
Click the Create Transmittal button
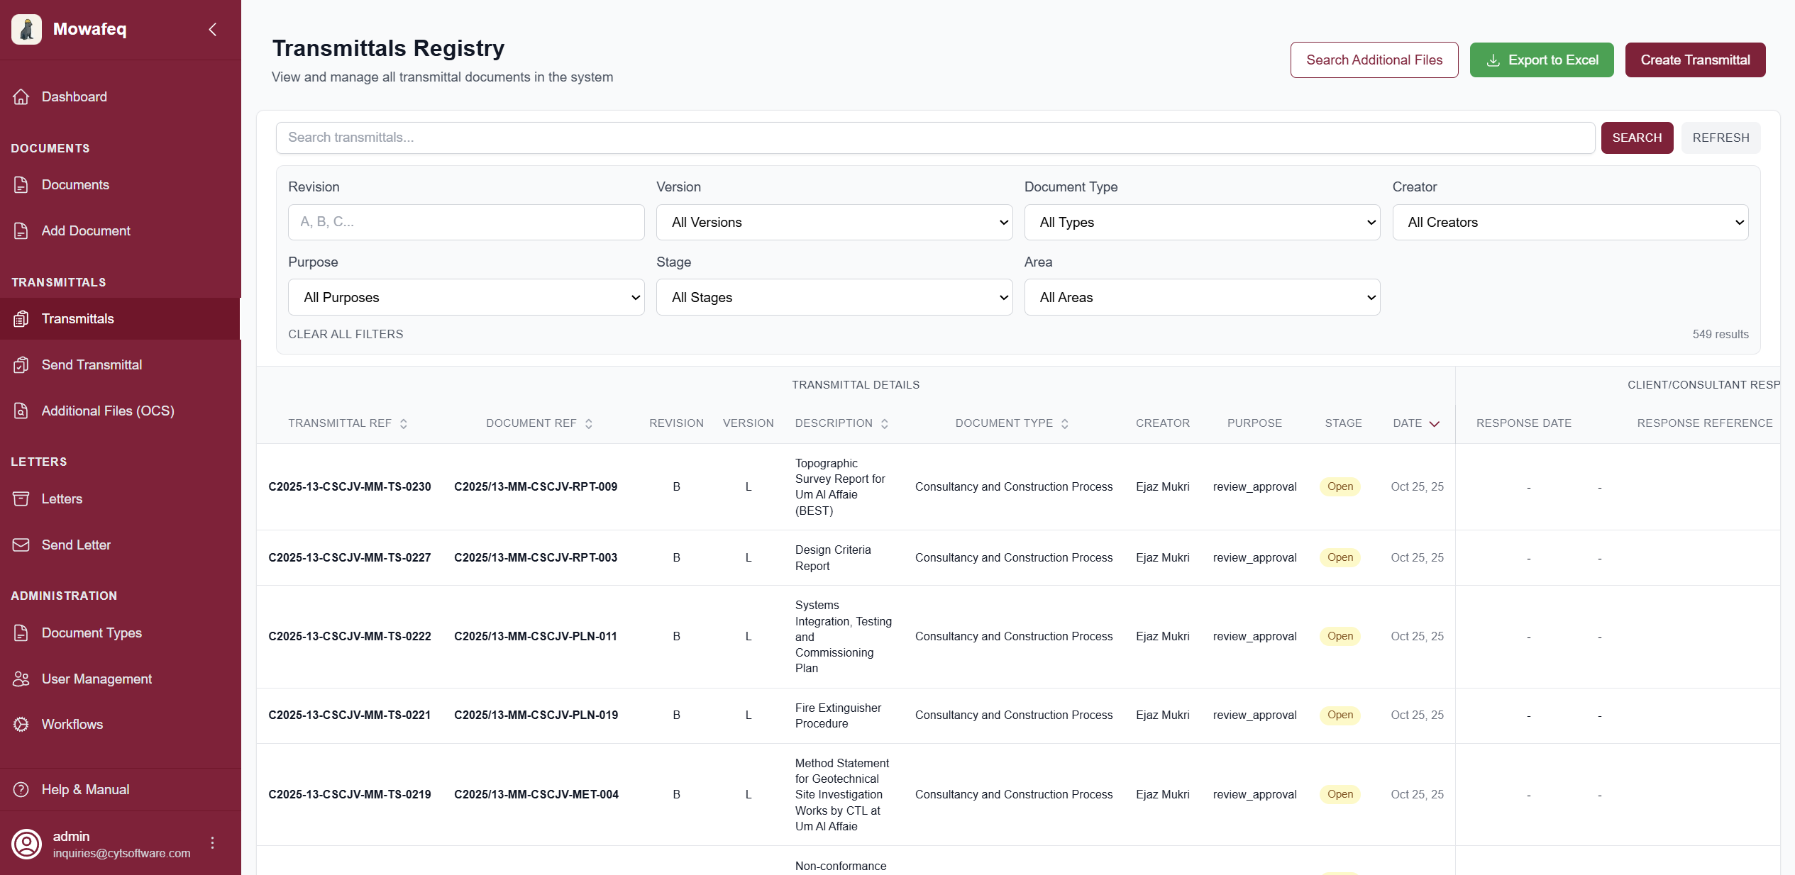(1695, 60)
